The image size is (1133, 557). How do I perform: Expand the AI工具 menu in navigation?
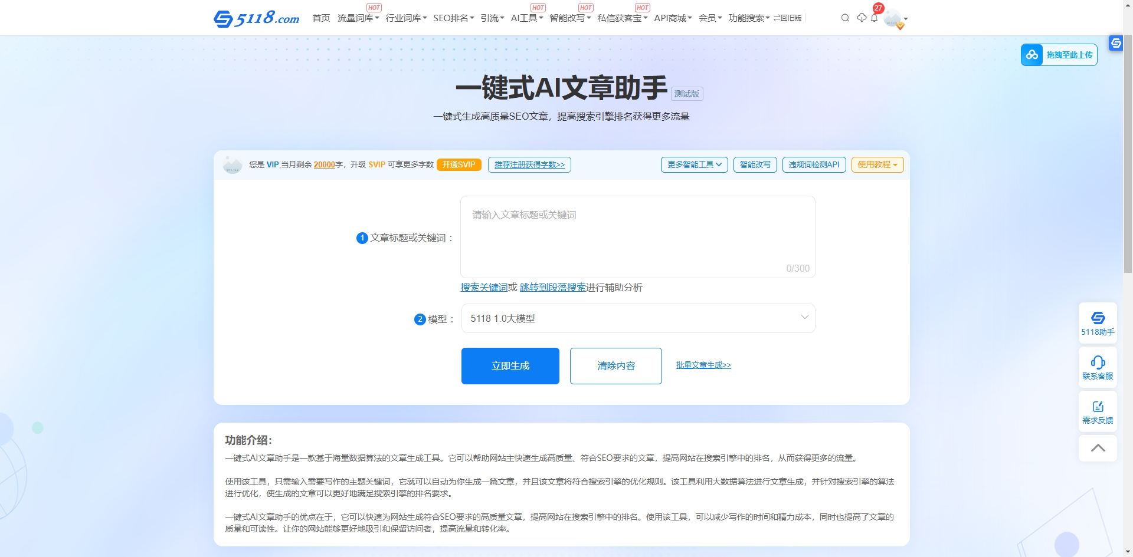(x=526, y=18)
